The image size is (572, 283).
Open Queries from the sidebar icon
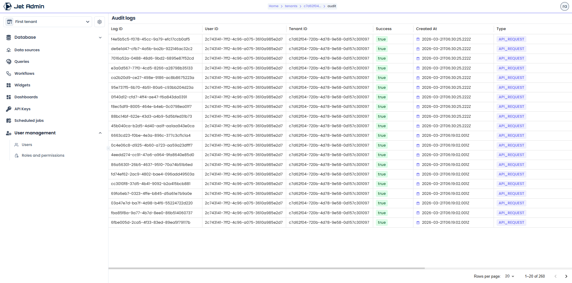[8, 61]
